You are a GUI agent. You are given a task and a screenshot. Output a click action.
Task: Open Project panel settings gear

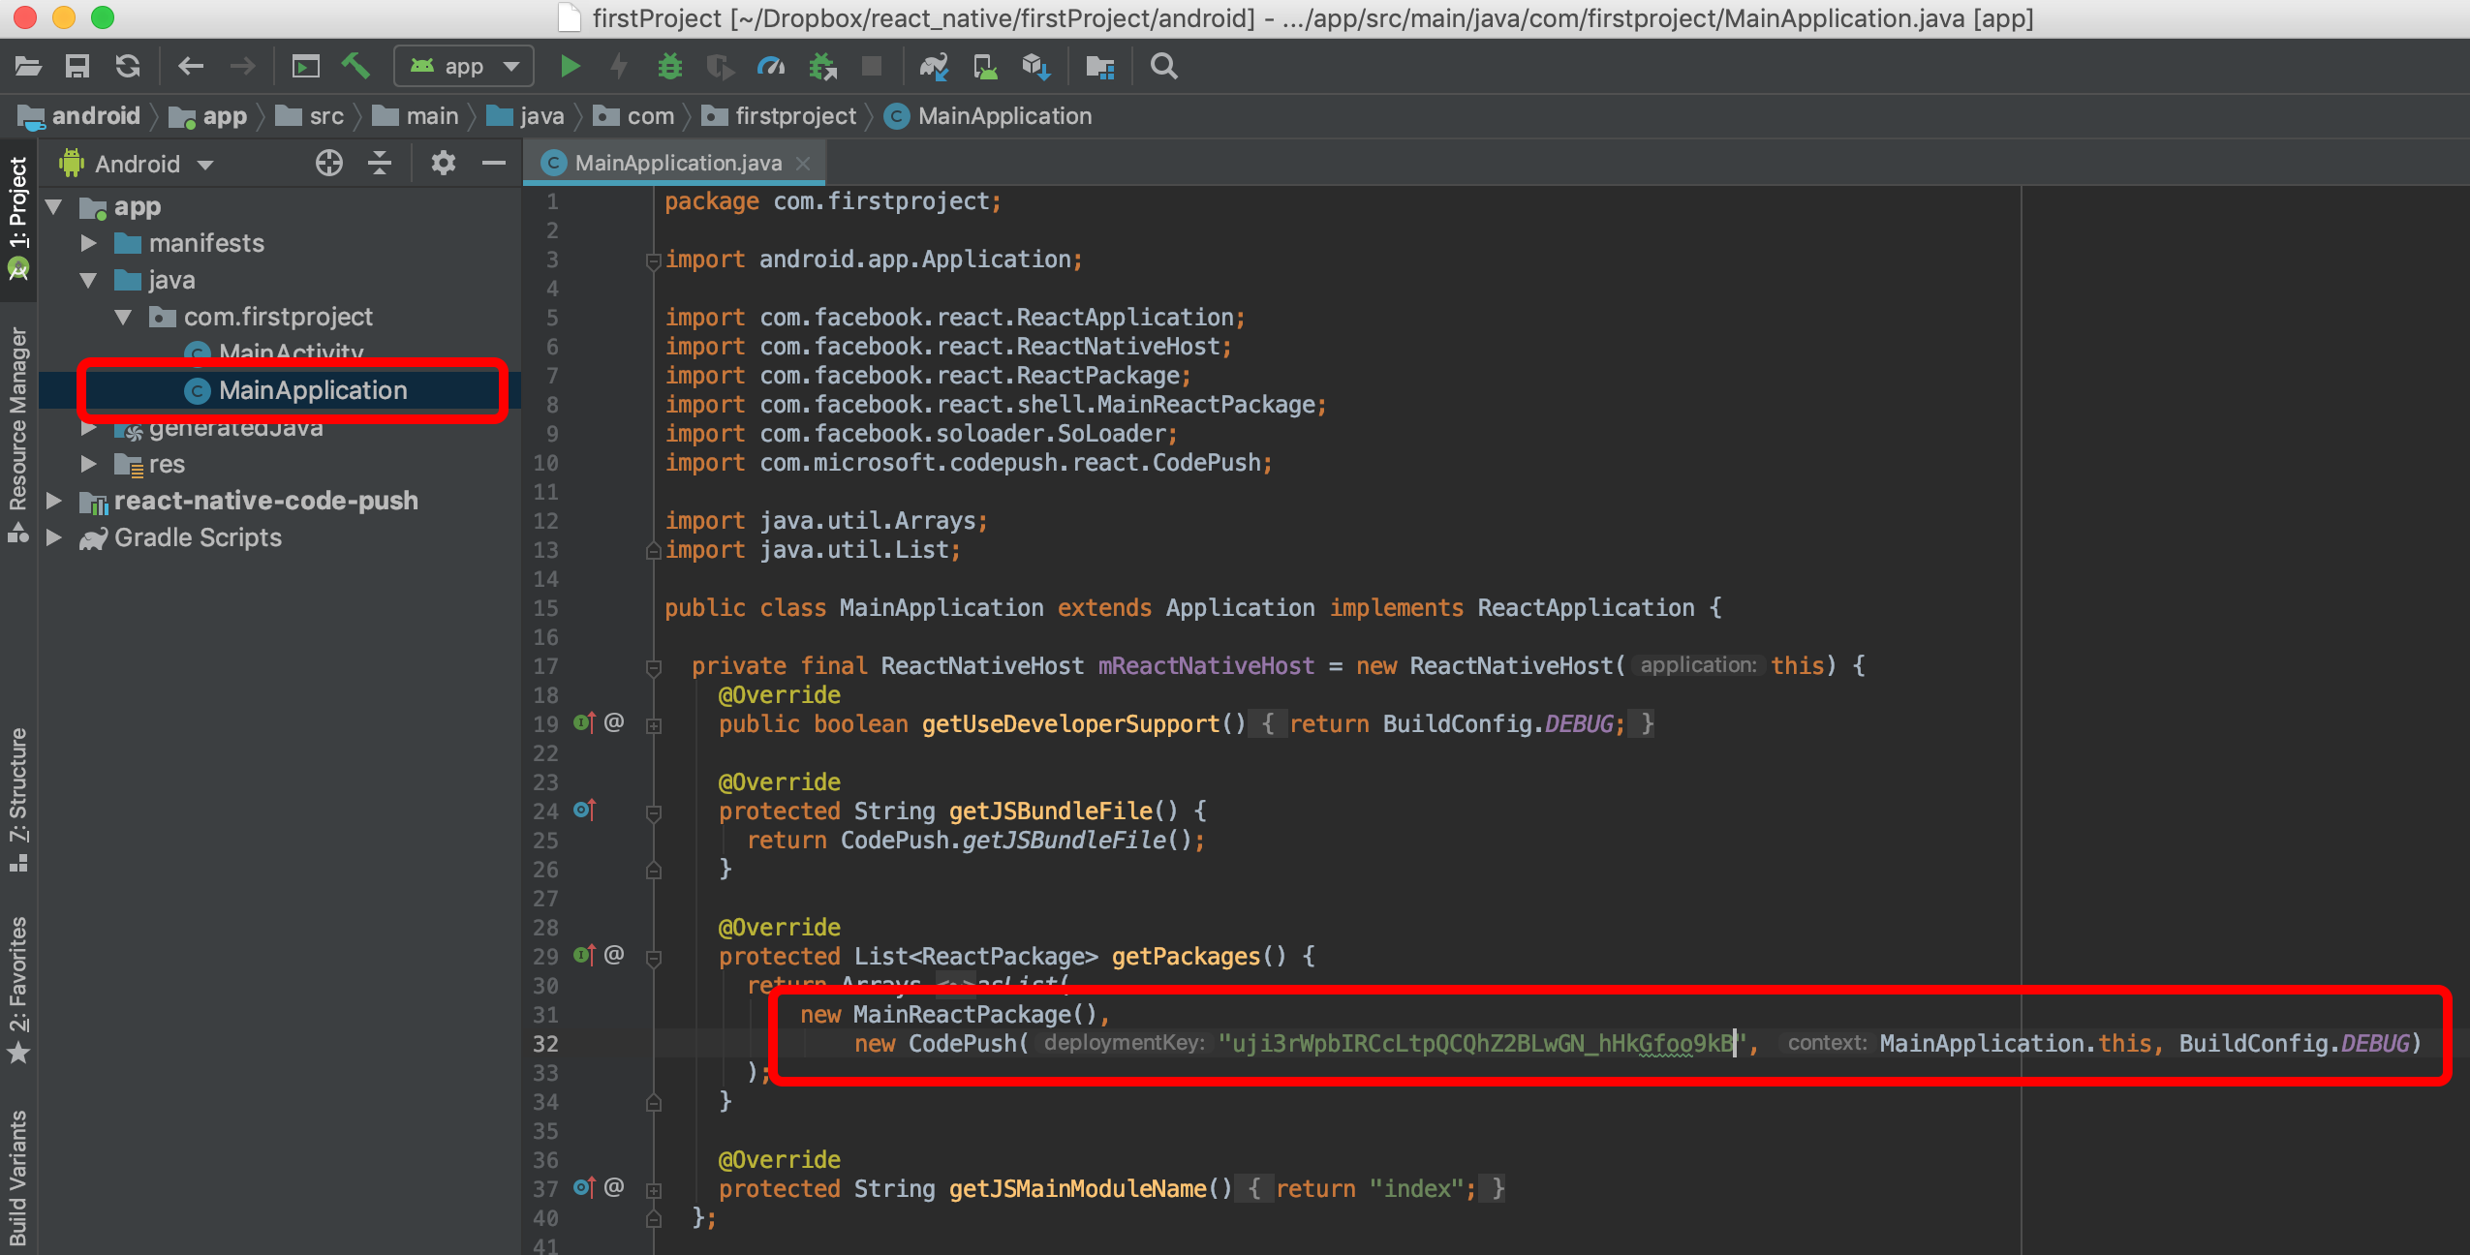coord(443,164)
